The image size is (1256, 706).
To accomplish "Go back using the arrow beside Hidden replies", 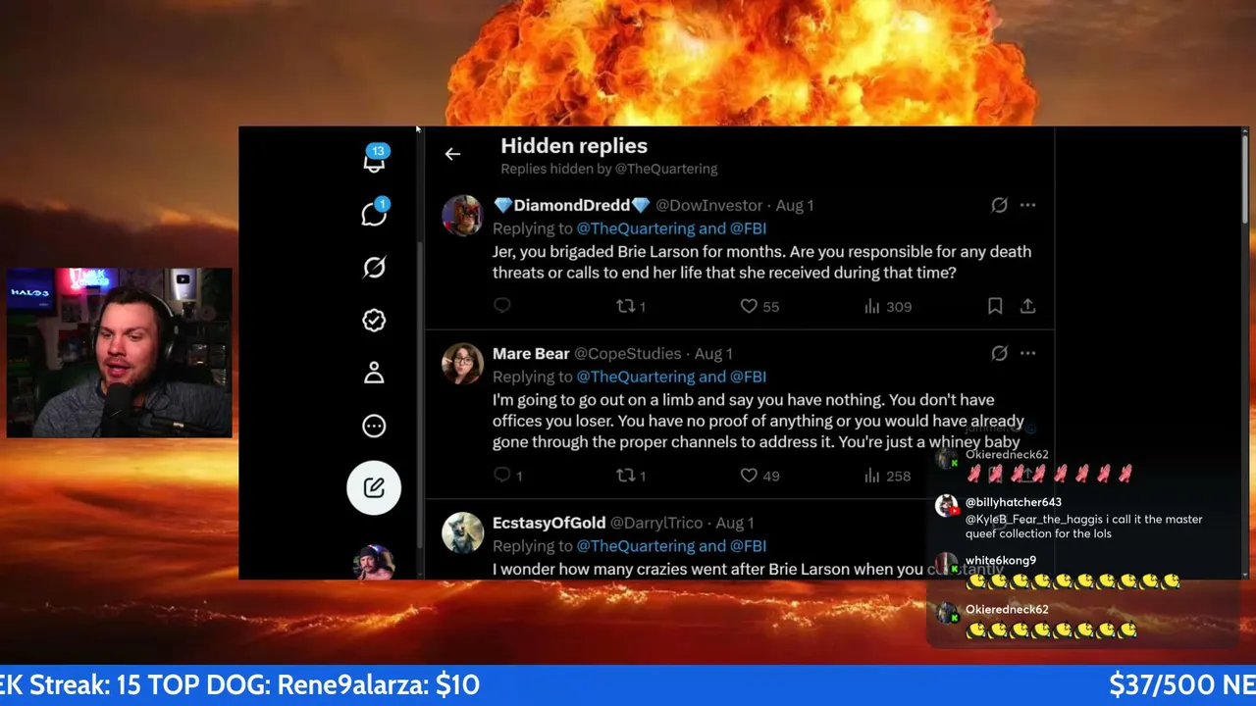I will click(x=452, y=154).
